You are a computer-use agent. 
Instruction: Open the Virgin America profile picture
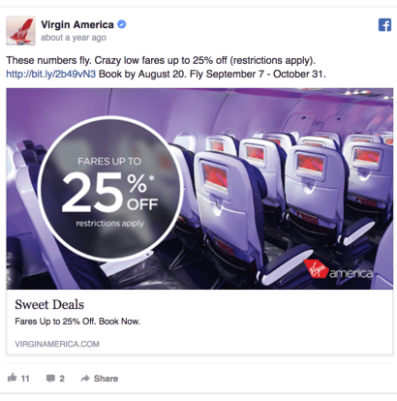20,31
